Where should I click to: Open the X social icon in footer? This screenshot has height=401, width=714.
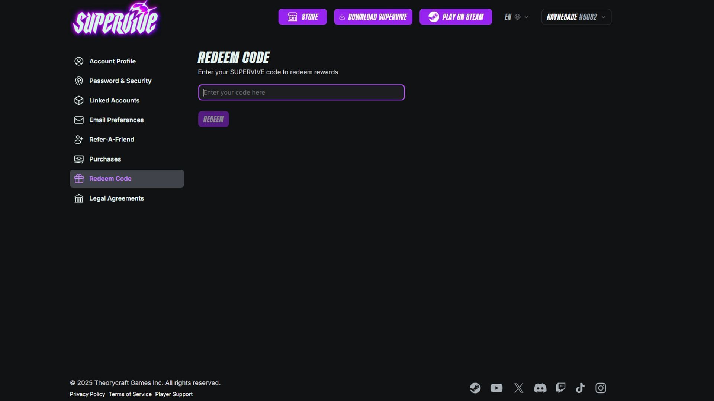[518, 388]
